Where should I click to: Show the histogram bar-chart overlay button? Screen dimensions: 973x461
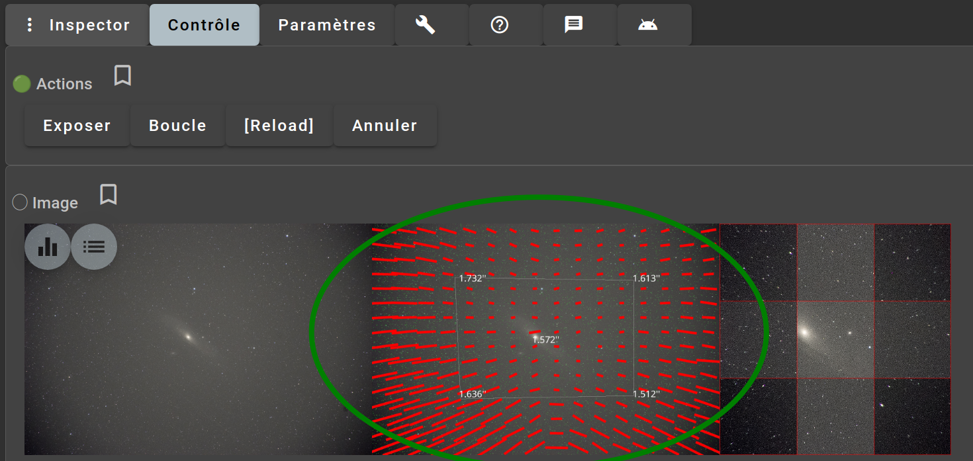coord(48,247)
